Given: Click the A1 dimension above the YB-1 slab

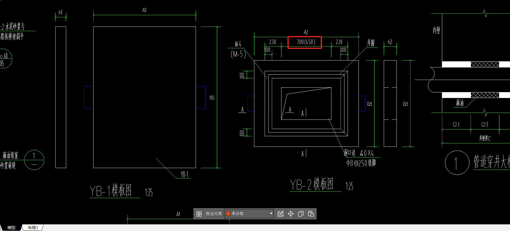Looking at the screenshot, I should click(144, 10).
